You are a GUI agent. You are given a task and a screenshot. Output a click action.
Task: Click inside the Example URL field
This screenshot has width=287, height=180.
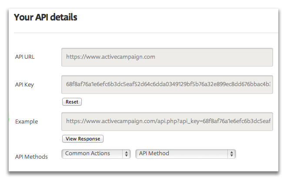click(x=167, y=121)
